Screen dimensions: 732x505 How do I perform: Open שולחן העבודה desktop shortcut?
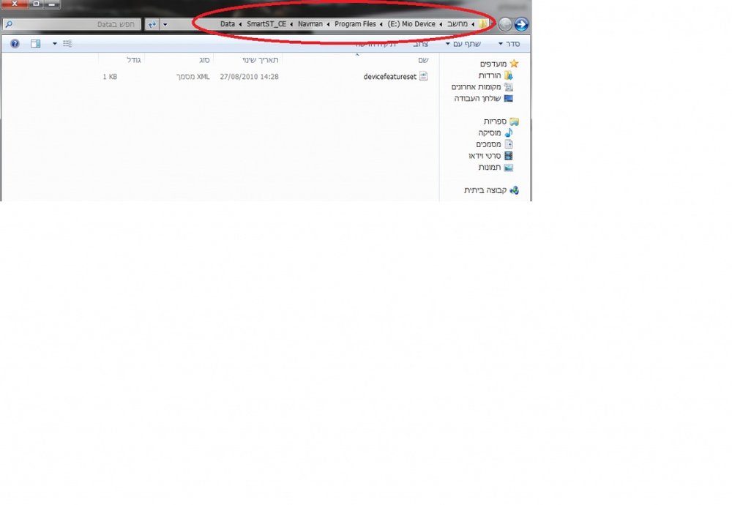tap(483, 99)
